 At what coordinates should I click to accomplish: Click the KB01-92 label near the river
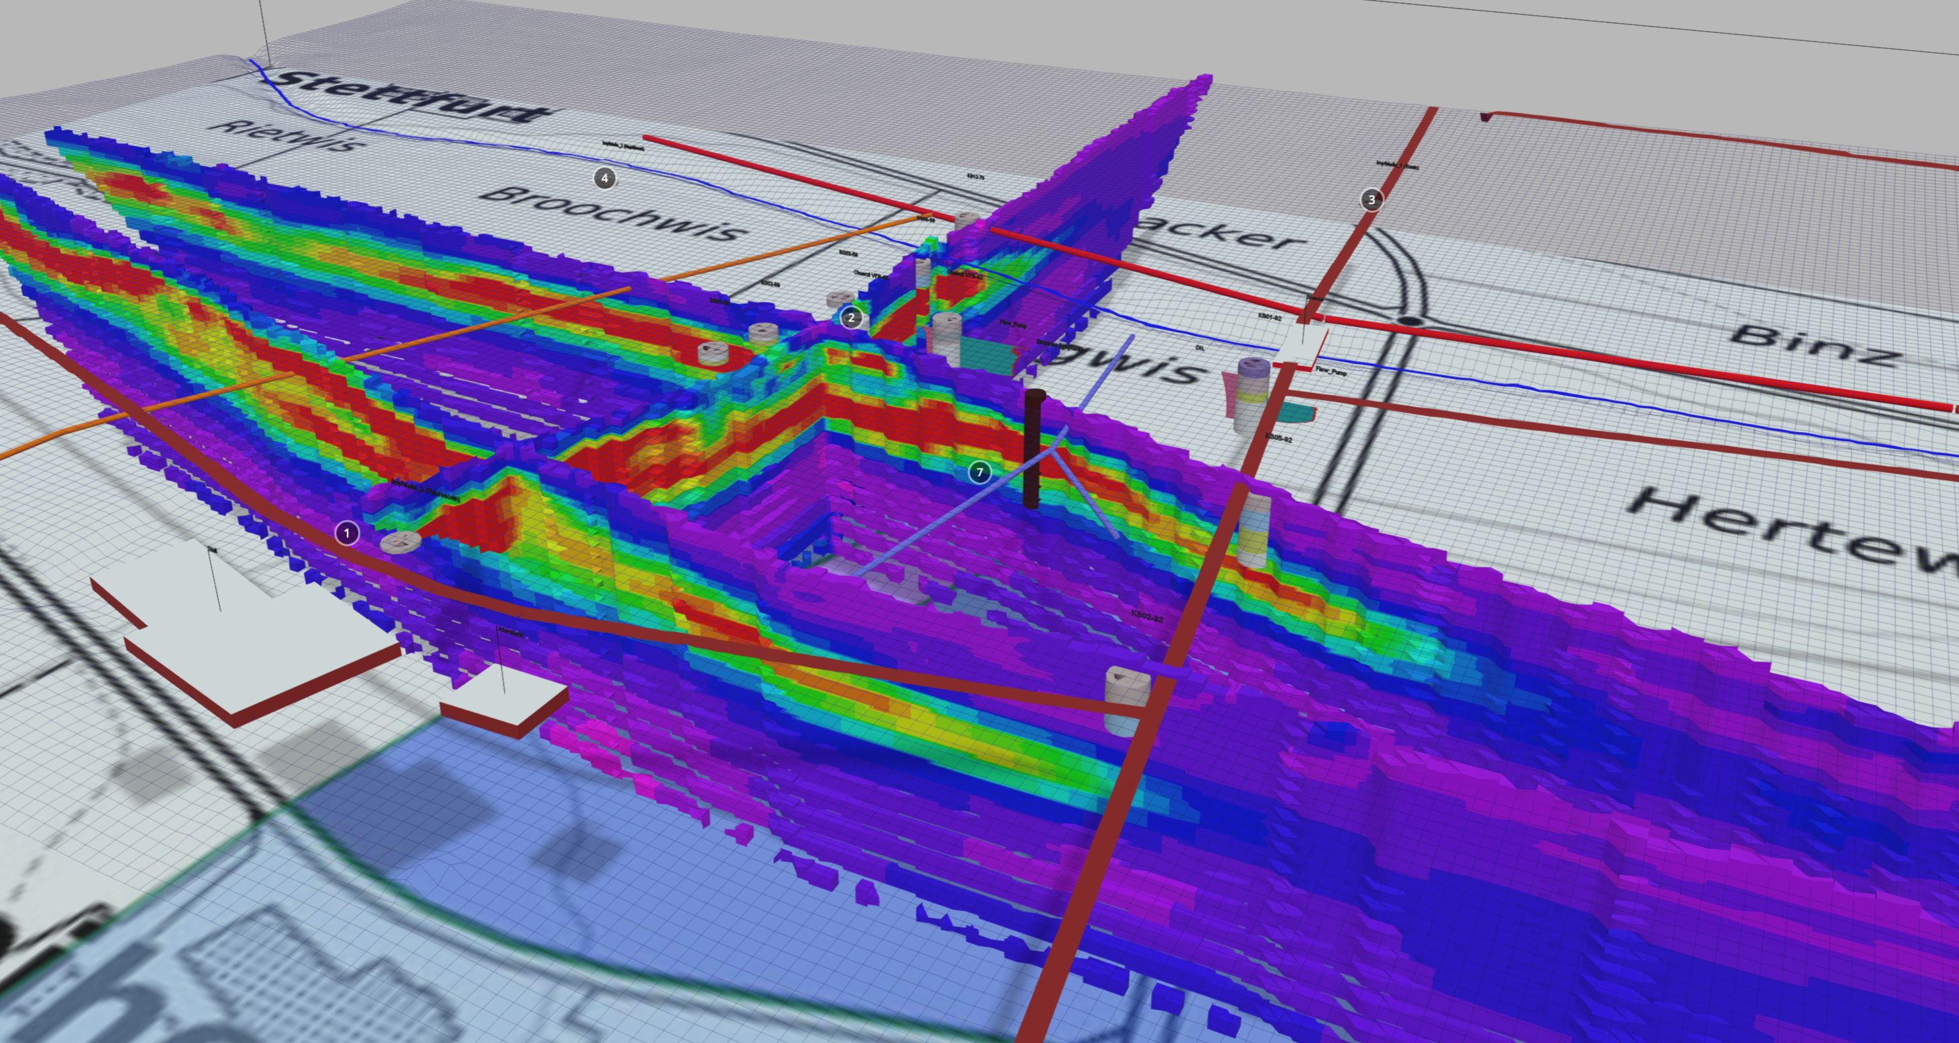1269,317
